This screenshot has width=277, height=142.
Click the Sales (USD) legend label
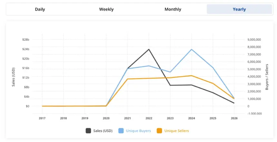coord(103,131)
